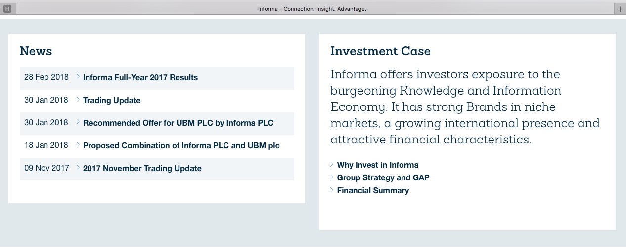Go to Why Invest in Informa
Screen dimensions: 626x248
(378, 165)
